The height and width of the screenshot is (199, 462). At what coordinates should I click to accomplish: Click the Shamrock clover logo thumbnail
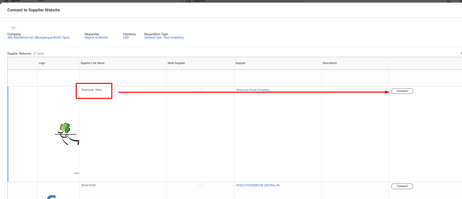[x=67, y=134]
